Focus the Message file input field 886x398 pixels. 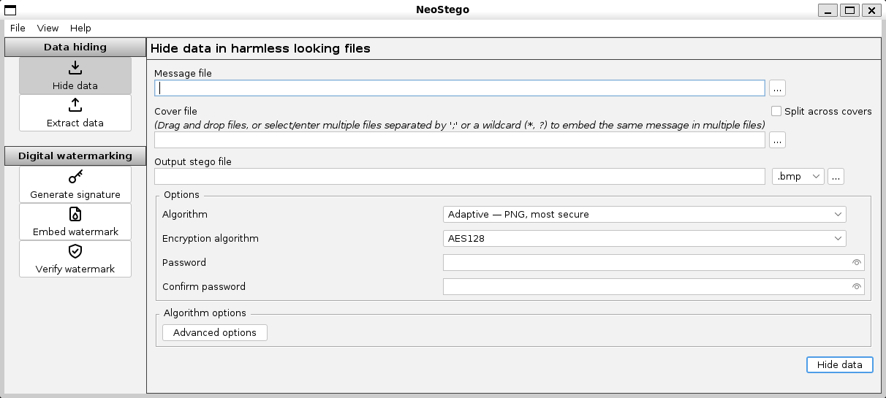(x=460, y=88)
